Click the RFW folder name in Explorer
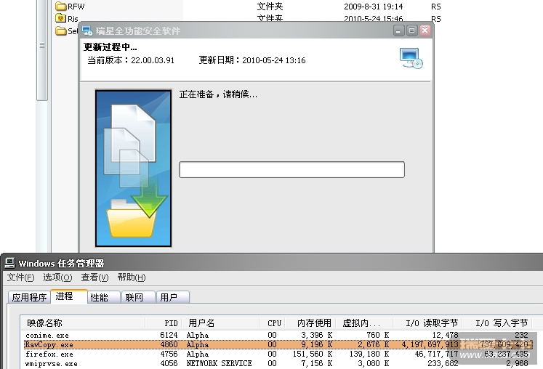This screenshot has width=543, height=369. (x=76, y=7)
